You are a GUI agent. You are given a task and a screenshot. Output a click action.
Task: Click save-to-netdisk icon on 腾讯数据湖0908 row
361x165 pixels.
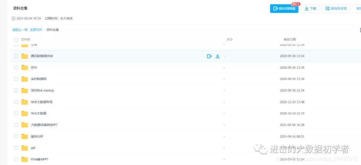[209, 56]
